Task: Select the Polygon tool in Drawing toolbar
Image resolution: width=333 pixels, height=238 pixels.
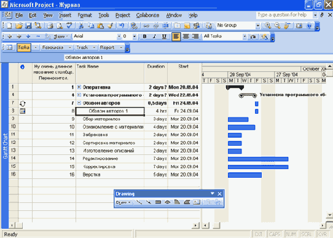Action: 187,202
